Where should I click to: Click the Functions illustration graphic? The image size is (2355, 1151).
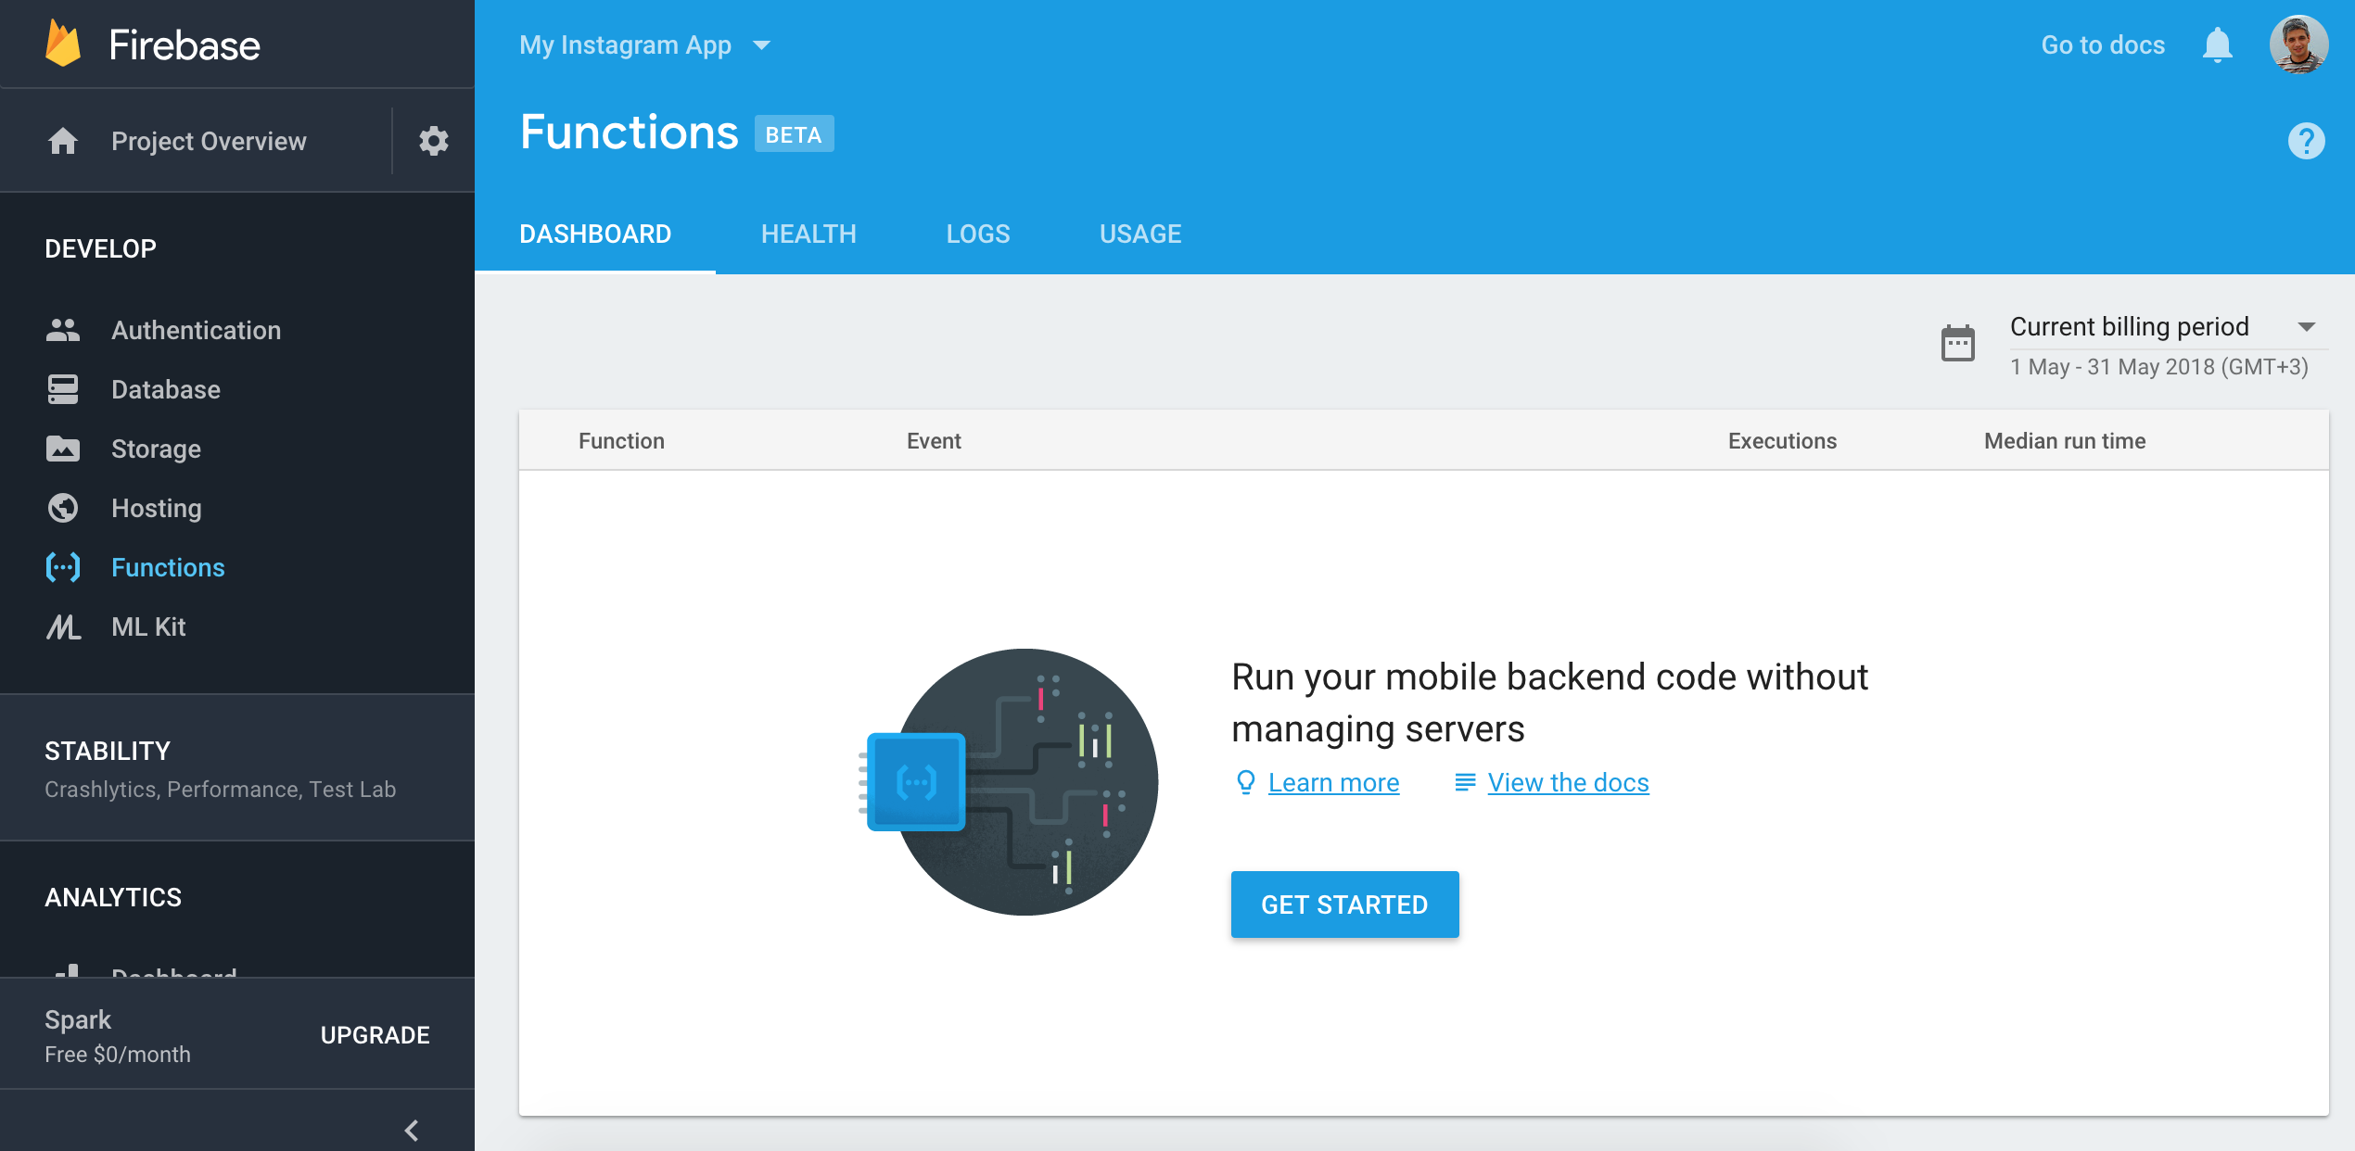coord(1009,782)
